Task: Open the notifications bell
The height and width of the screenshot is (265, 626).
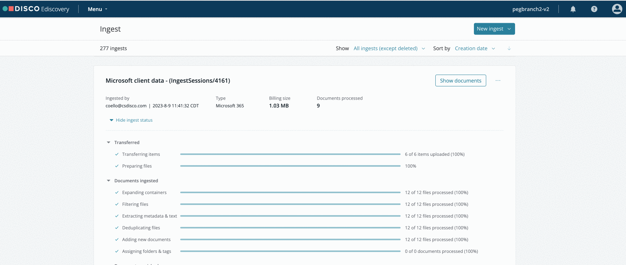Action: [573, 9]
